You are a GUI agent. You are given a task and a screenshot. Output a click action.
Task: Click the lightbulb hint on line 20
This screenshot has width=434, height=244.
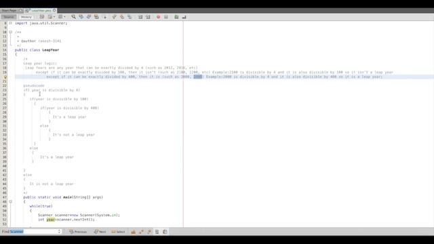click(5, 77)
